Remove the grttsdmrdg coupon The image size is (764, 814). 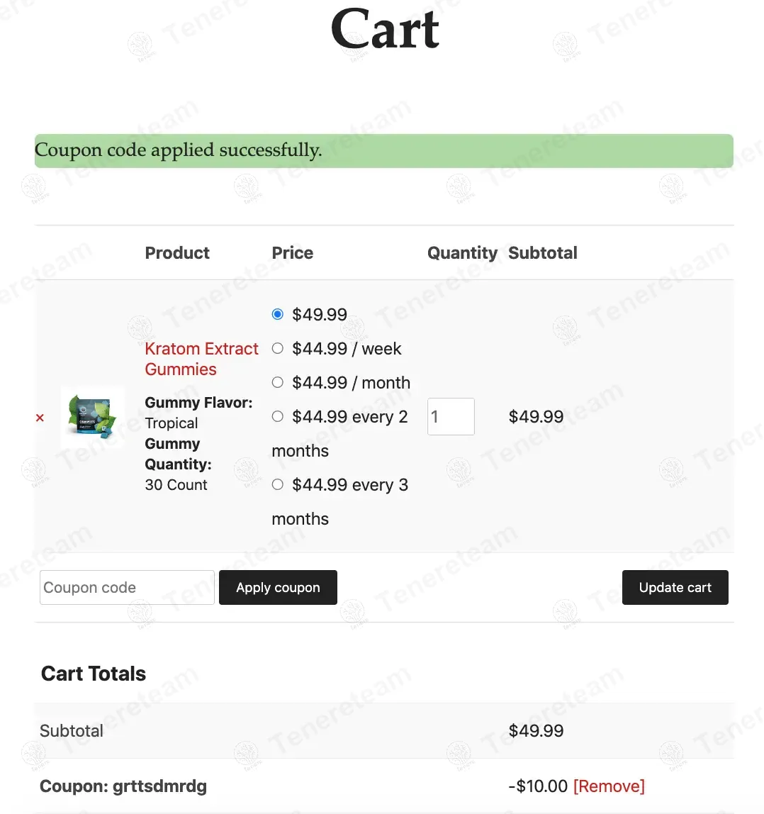609,786
